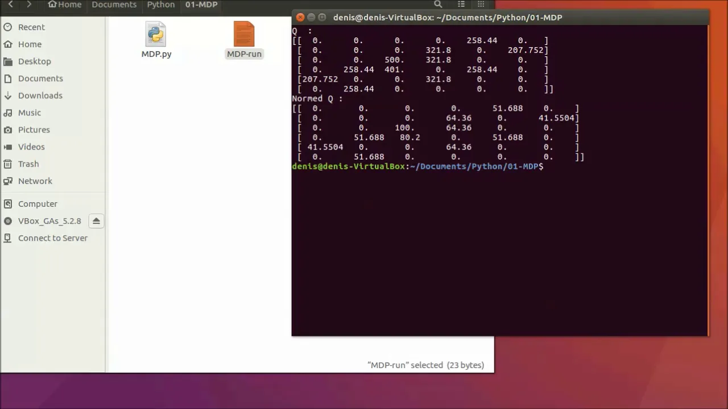
Task: Close the terminal window
Action: point(300,17)
